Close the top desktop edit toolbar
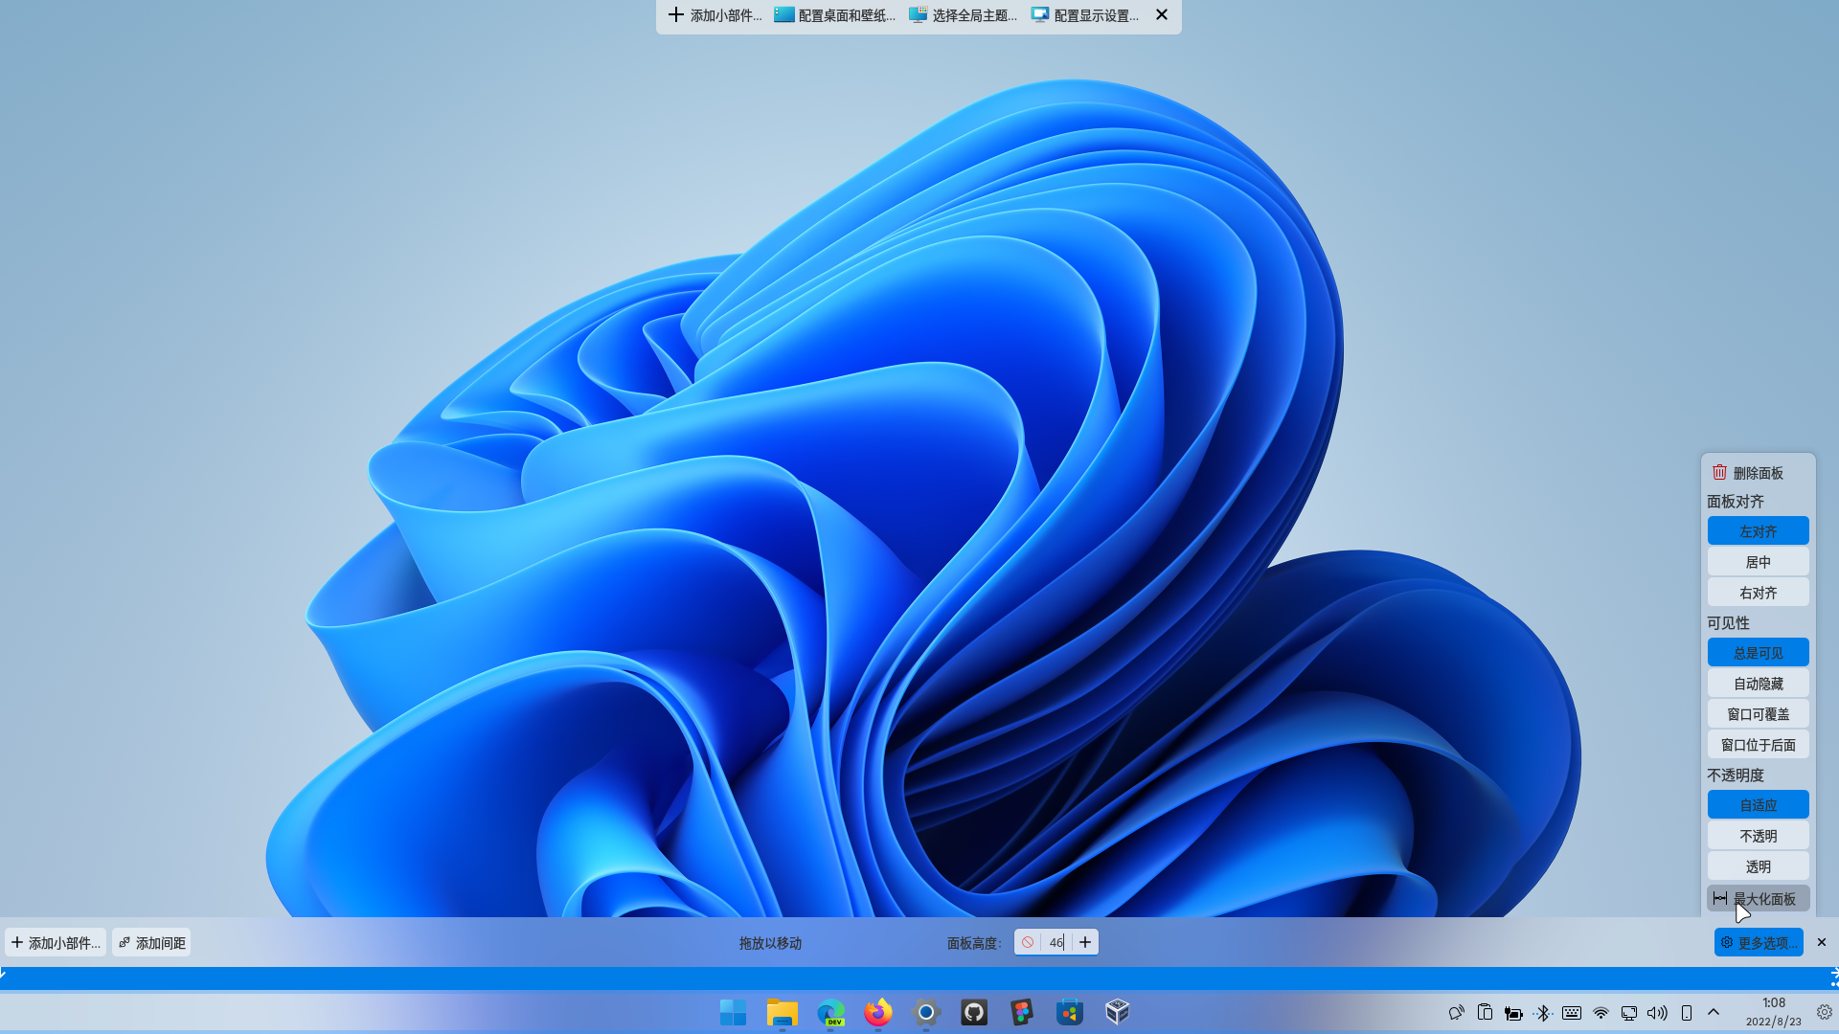This screenshot has height=1034, width=1839. (x=1162, y=15)
